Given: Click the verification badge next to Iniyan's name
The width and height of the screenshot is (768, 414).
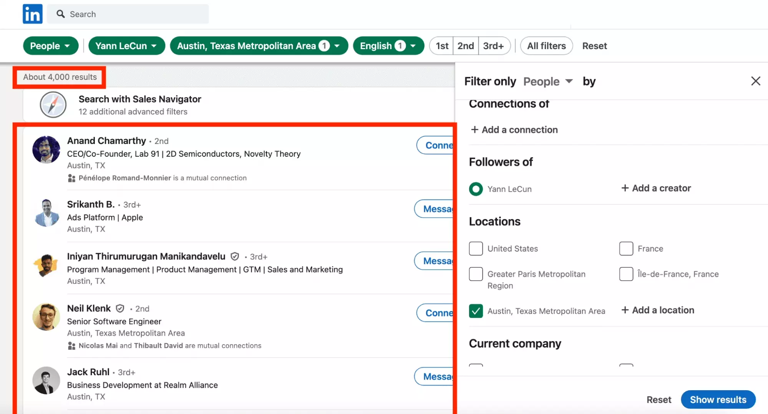Looking at the screenshot, I should 235,257.
